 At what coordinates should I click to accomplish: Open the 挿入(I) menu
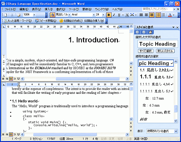pyautogui.click(x=49, y=9)
